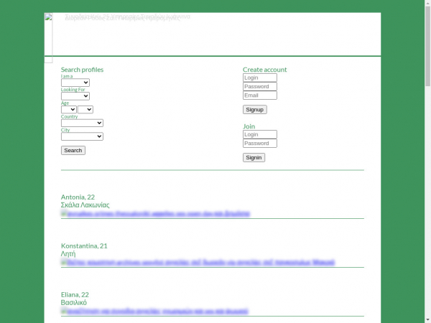The image size is (431, 323).
Task: Open the minimum Age dropdown
Action: coord(69,109)
